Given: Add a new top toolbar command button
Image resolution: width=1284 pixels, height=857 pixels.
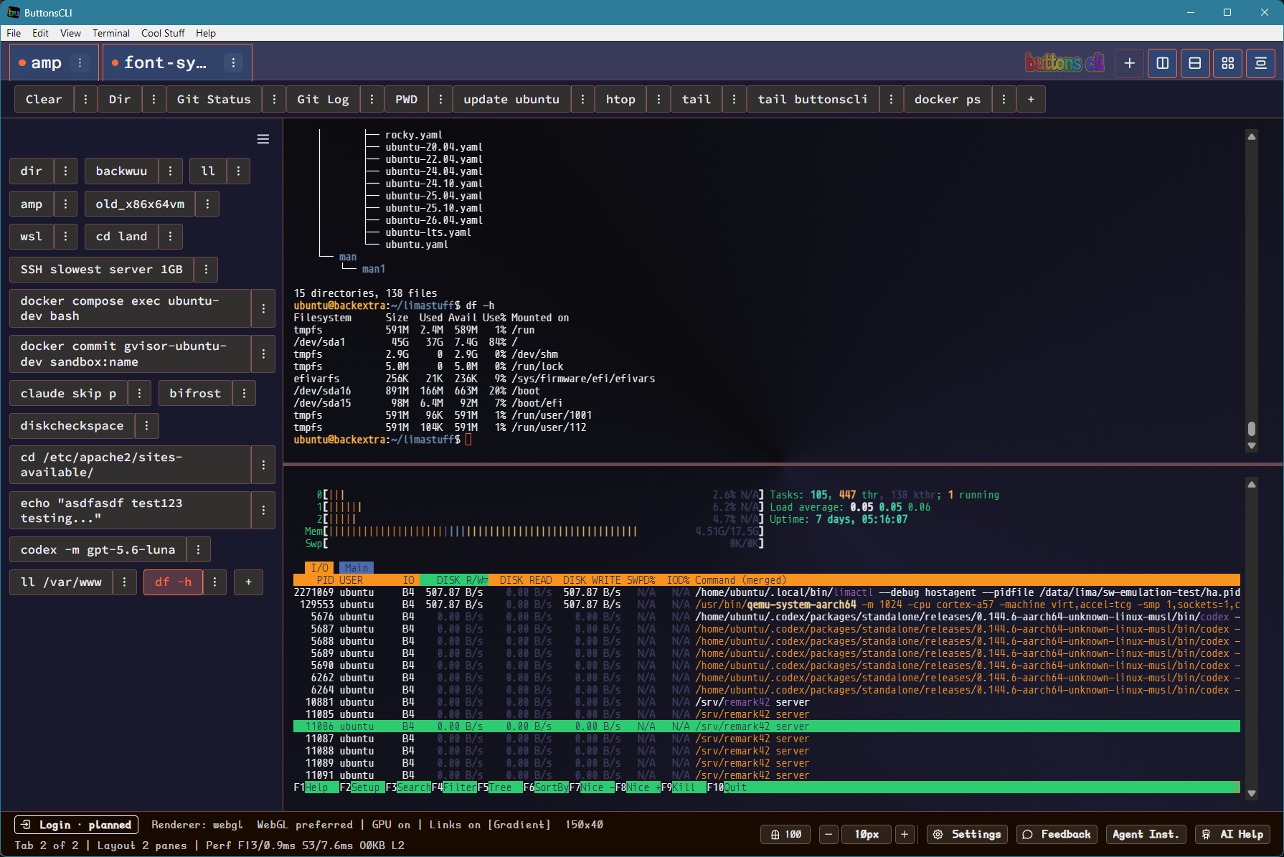Looking at the screenshot, I should click(x=1031, y=100).
